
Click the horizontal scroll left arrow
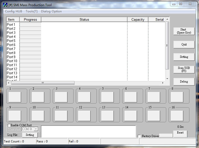click(8, 83)
